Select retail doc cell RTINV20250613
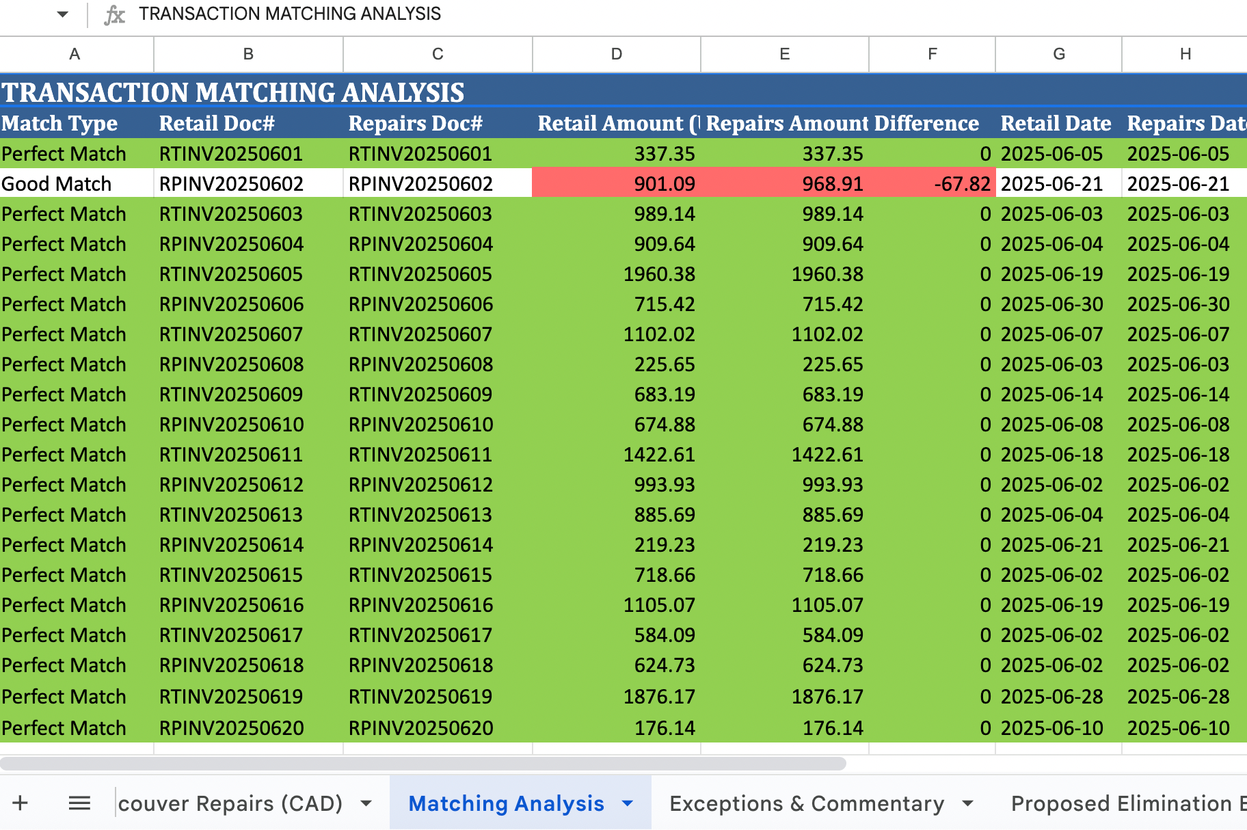 (249, 514)
